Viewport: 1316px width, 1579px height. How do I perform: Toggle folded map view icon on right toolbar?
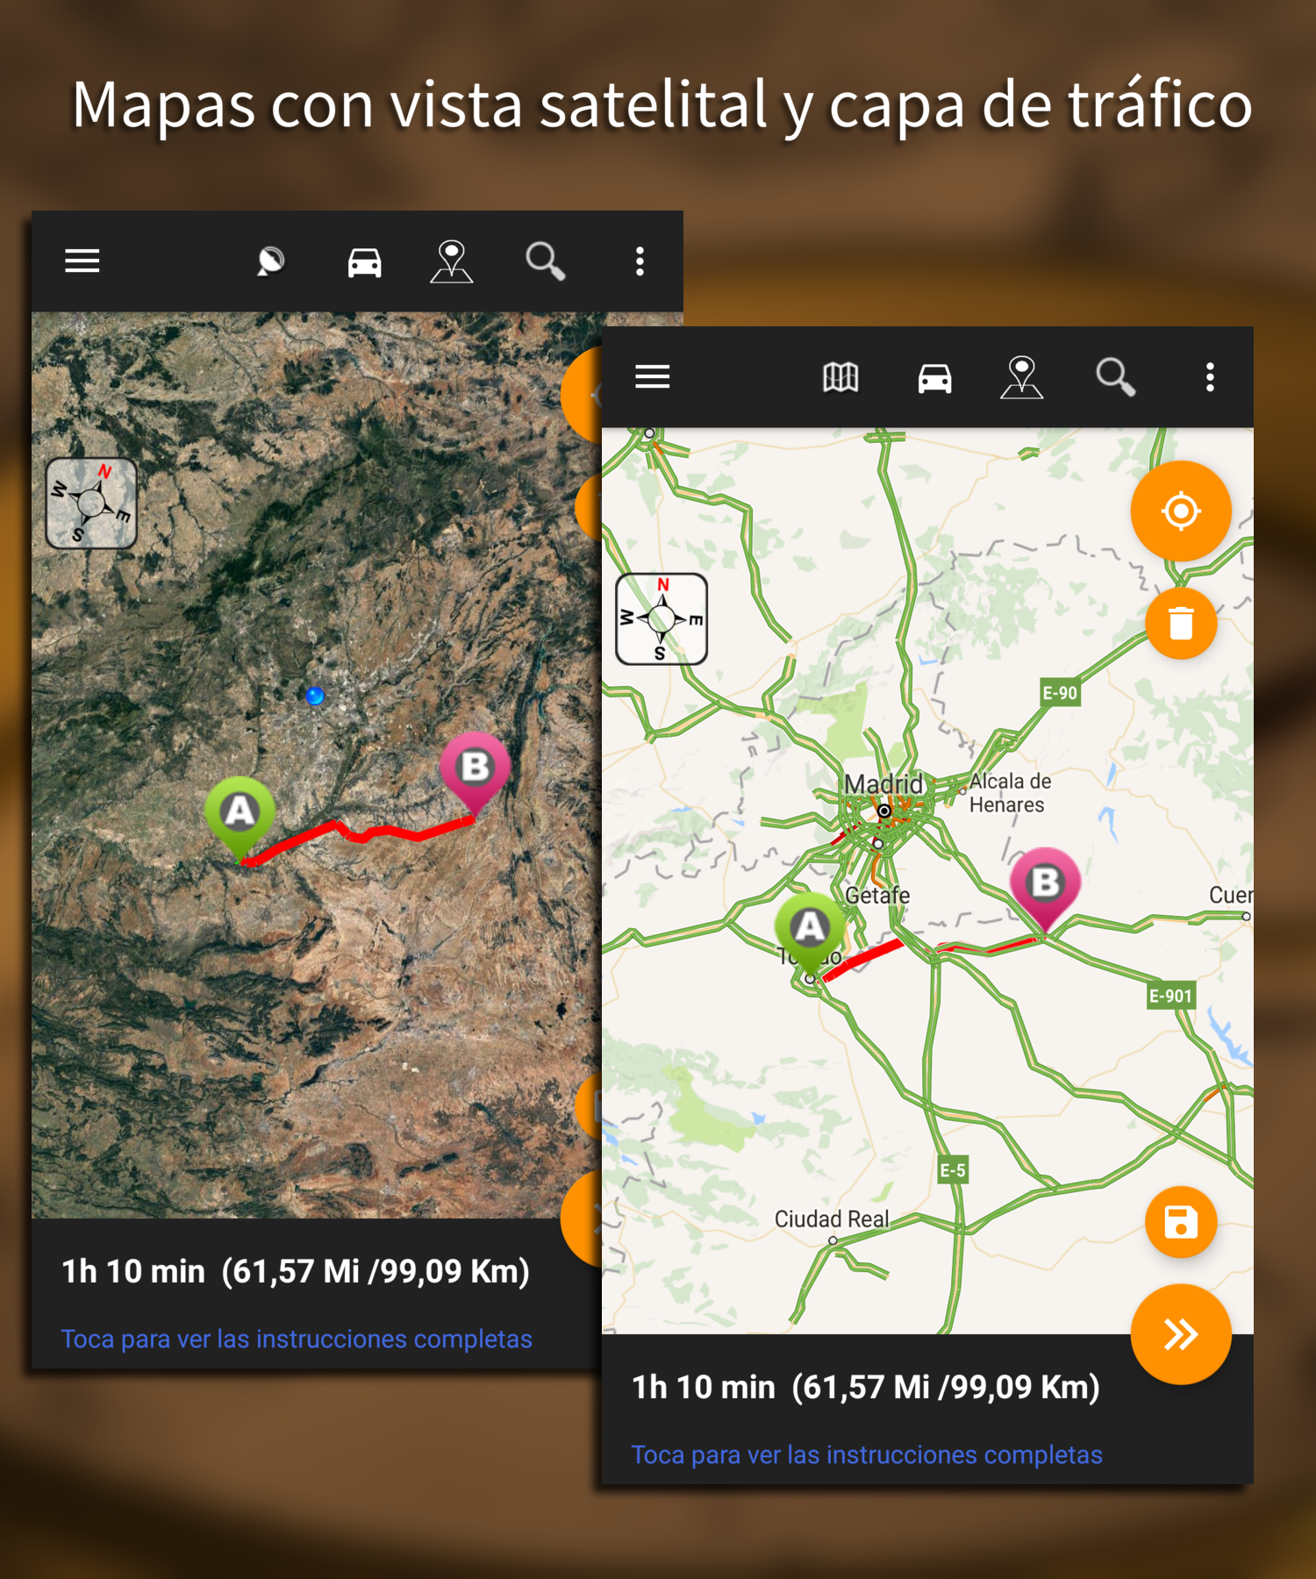(840, 378)
